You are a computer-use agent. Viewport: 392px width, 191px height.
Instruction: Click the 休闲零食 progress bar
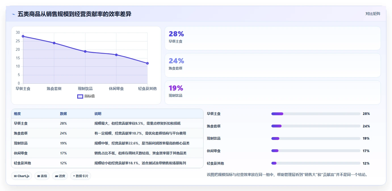click(316, 151)
